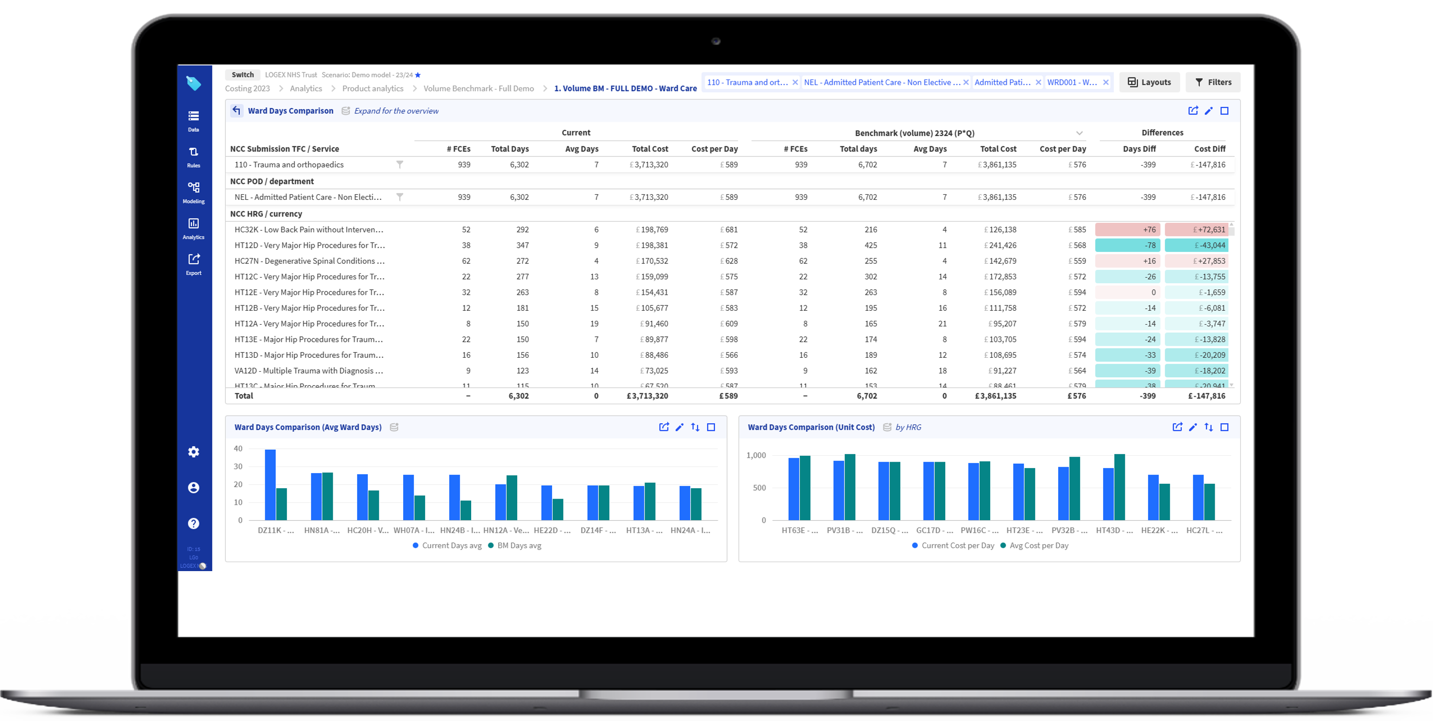Open the Benchmark (volume) 2324 dropdown
The height and width of the screenshot is (721, 1433).
pyautogui.click(x=1080, y=133)
